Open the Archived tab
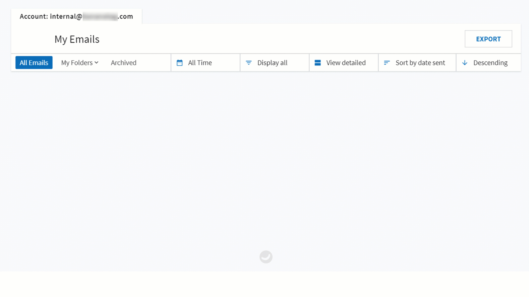 click(x=123, y=63)
